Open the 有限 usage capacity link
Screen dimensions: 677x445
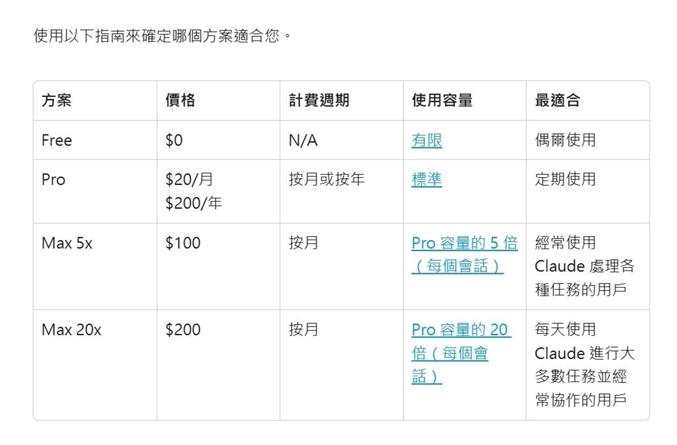(426, 140)
